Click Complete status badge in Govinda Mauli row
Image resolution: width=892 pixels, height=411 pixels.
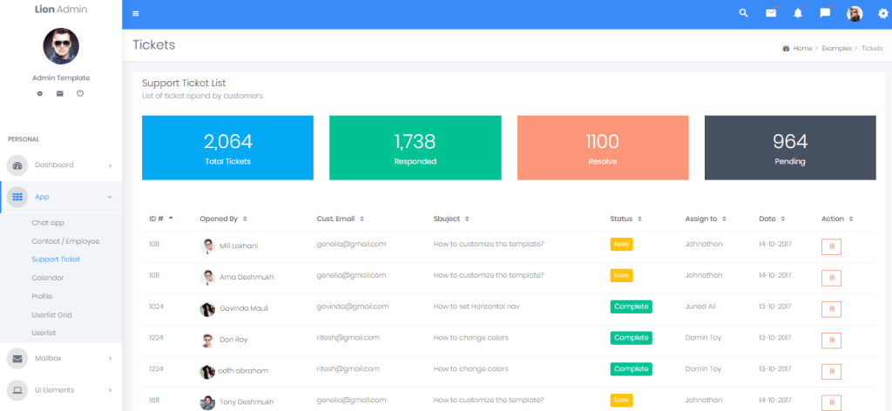coord(631,307)
